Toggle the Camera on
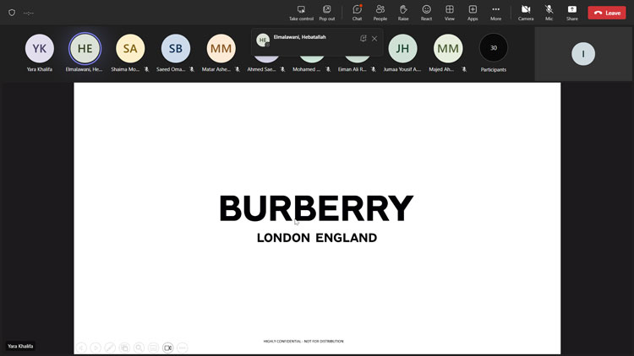This screenshot has width=634, height=356. (x=526, y=12)
